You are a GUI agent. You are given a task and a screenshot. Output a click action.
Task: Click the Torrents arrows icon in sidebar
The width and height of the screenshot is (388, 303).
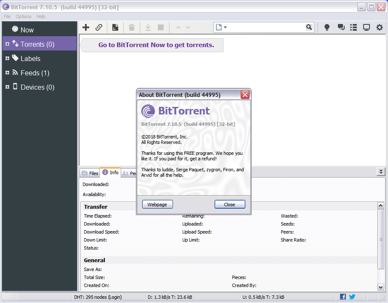click(x=15, y=44)
